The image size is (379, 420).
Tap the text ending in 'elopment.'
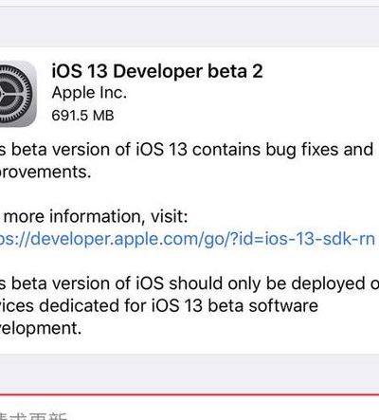[x=41, y=328]
